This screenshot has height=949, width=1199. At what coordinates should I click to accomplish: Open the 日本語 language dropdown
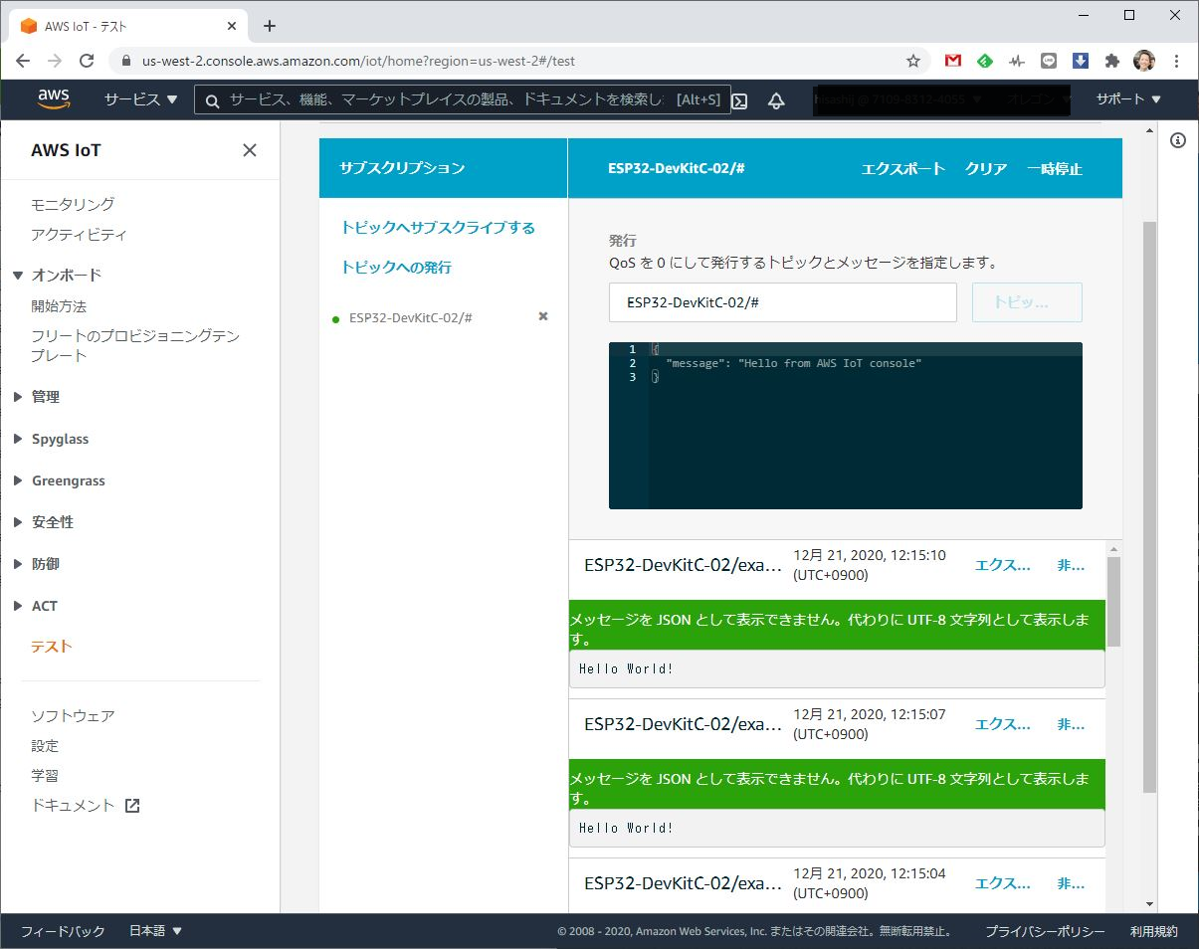coord(156,931)
